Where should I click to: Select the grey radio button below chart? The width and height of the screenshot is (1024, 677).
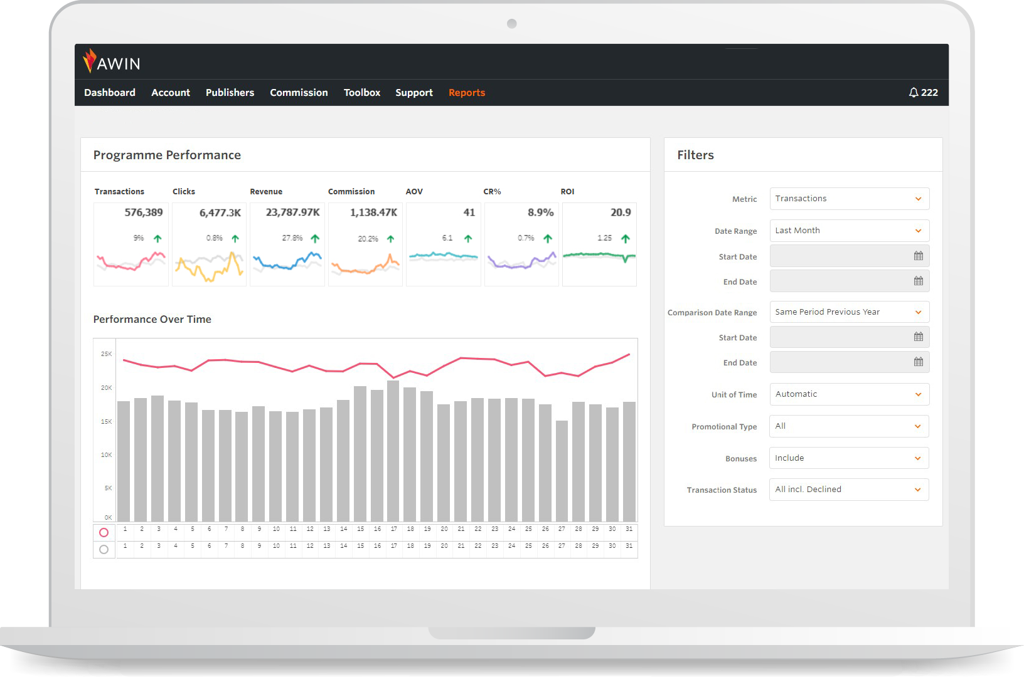tap(104, 550)
